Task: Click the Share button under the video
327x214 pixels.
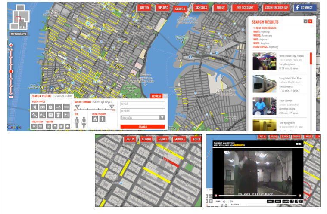Action: pyautogui.click(x=270, y=201)
